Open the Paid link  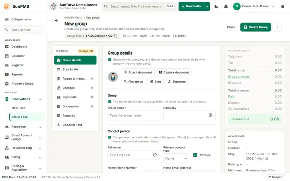[x=231, y=97]
